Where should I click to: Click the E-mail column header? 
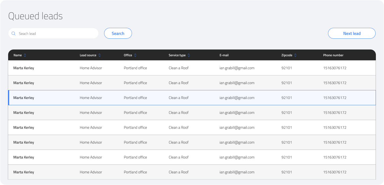point(224,55)
